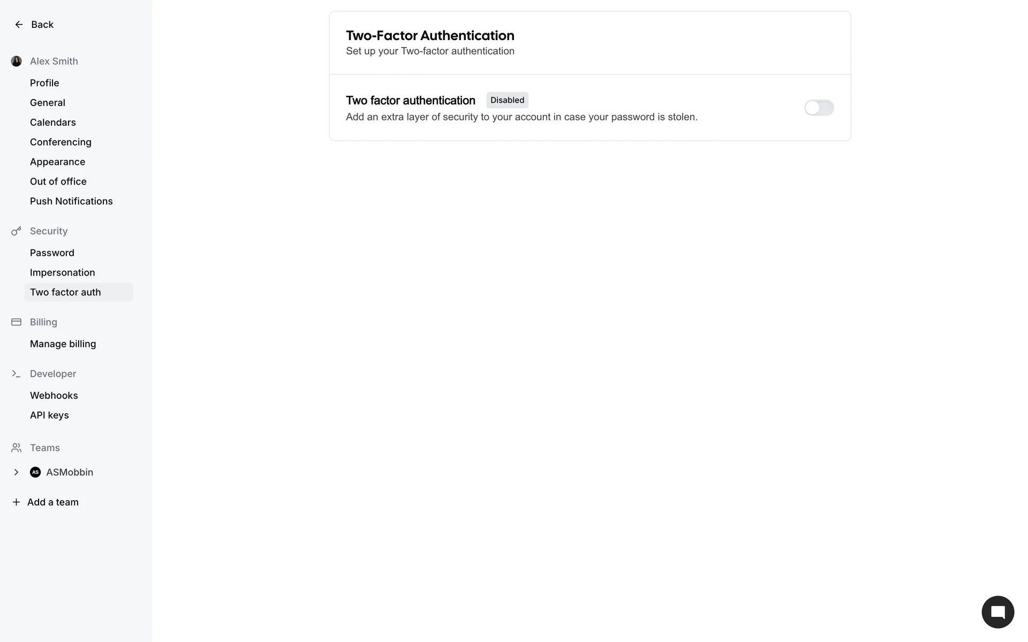Screen dimensions: 1028x642
Task: Expand the ASMobbin team chevron
Action: (x=16, y=472)
